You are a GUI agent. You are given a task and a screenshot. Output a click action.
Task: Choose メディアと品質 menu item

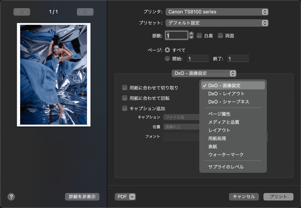tap(233, 122)
